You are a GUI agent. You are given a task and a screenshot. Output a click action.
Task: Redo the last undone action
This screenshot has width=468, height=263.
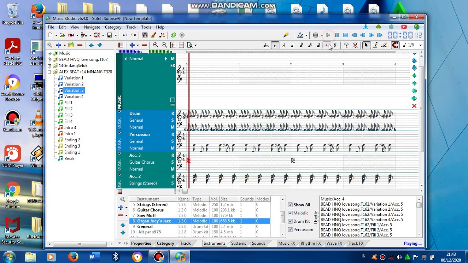(133, 35)
